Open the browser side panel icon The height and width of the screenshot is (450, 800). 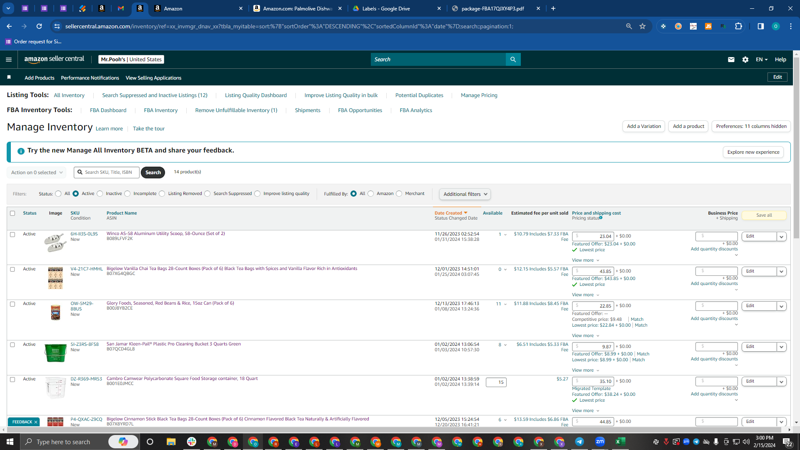(761, 26)
